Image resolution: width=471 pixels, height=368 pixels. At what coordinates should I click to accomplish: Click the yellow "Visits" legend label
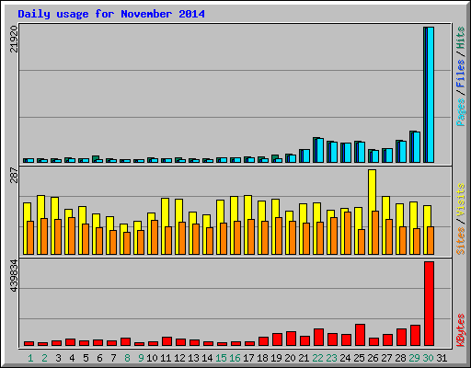click(460, 200)
